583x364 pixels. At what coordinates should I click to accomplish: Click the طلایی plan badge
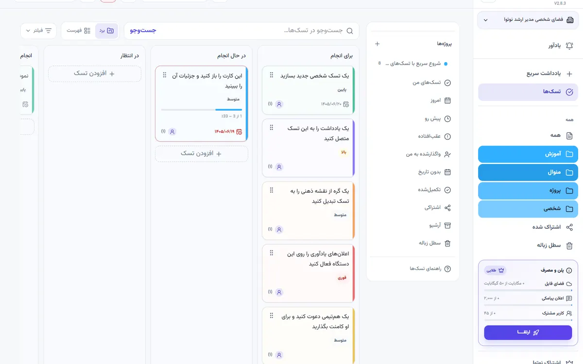496,270
